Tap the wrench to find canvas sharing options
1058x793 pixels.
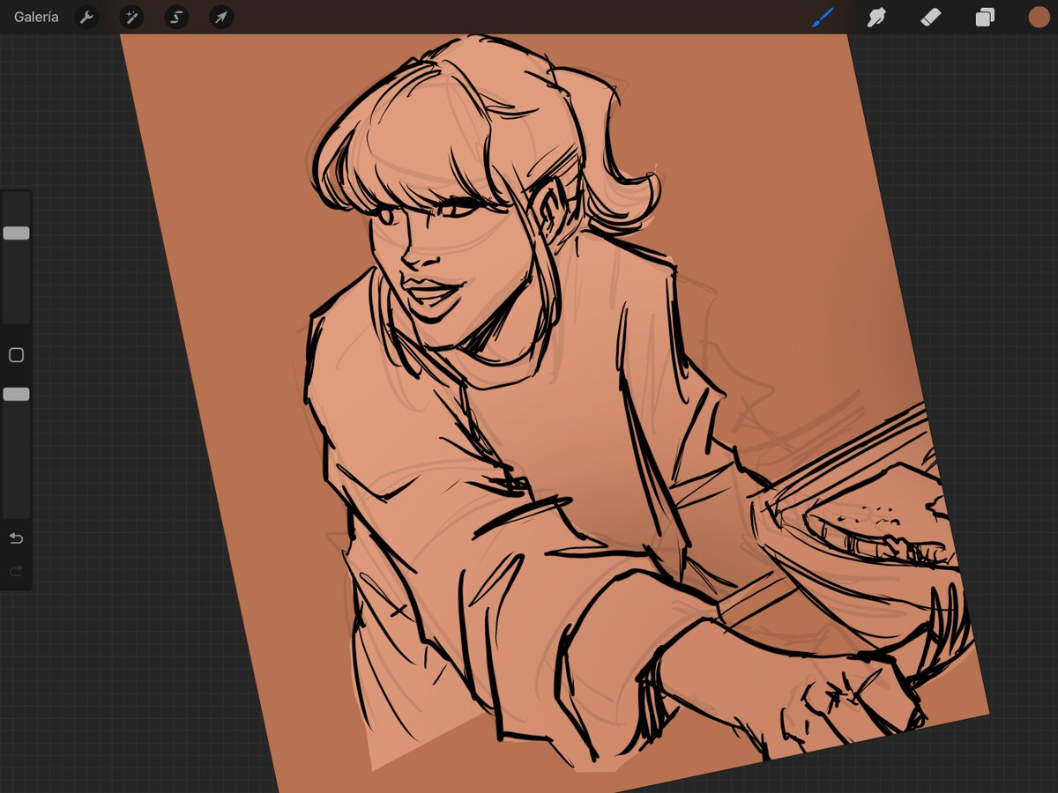point(87,17)
